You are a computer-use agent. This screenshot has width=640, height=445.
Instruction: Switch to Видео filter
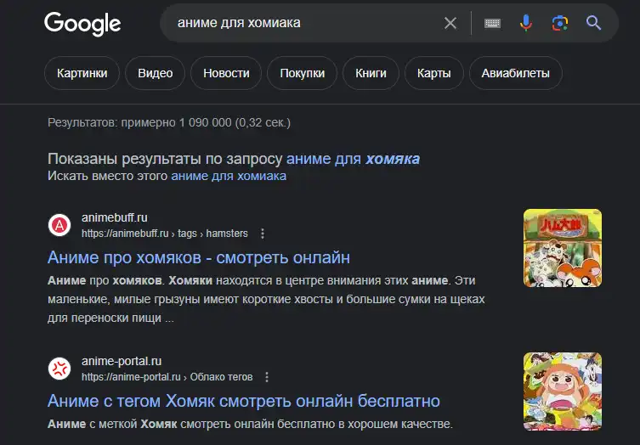point(155,73)
